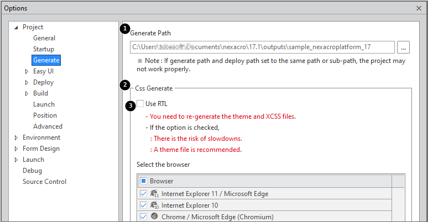
Task: Uncheck Chrome / Microsoft Edge (Chromium) checkbox
Action: 143,216
